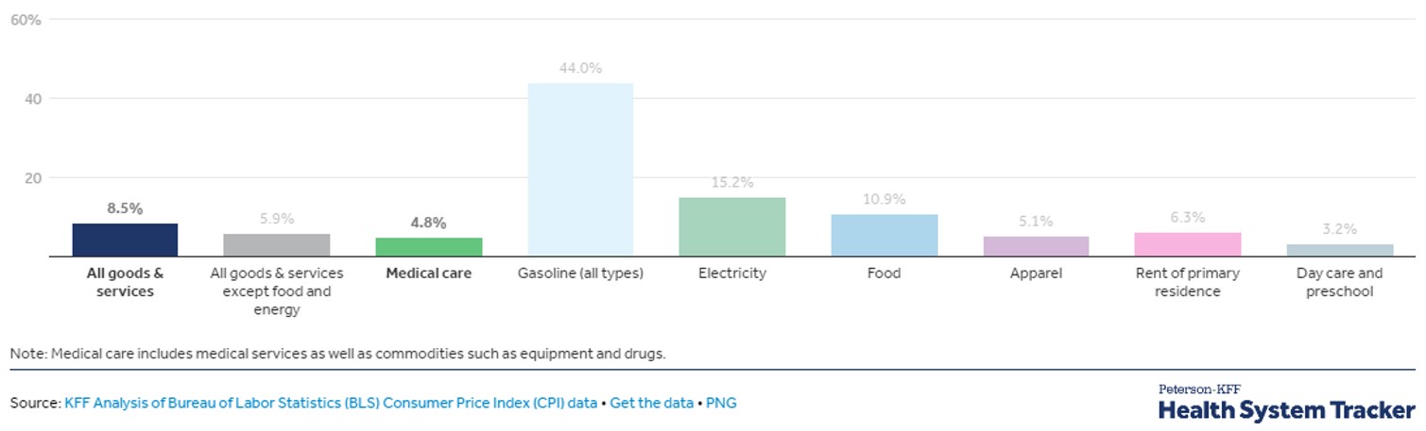The width and height of the screenshot is (1426, 431).
Task: Click the 44.0% value label
Action: (x=580, y=68)
